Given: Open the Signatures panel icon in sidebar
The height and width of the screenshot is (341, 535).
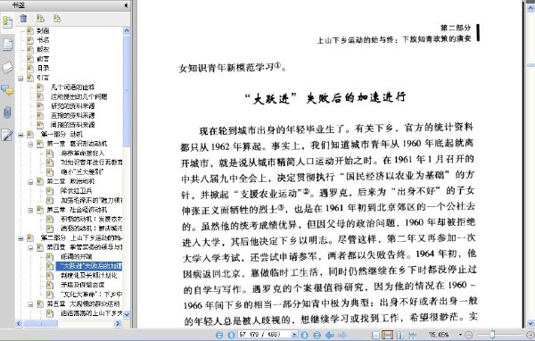Looking at the screenshot, I should (7, 135).
